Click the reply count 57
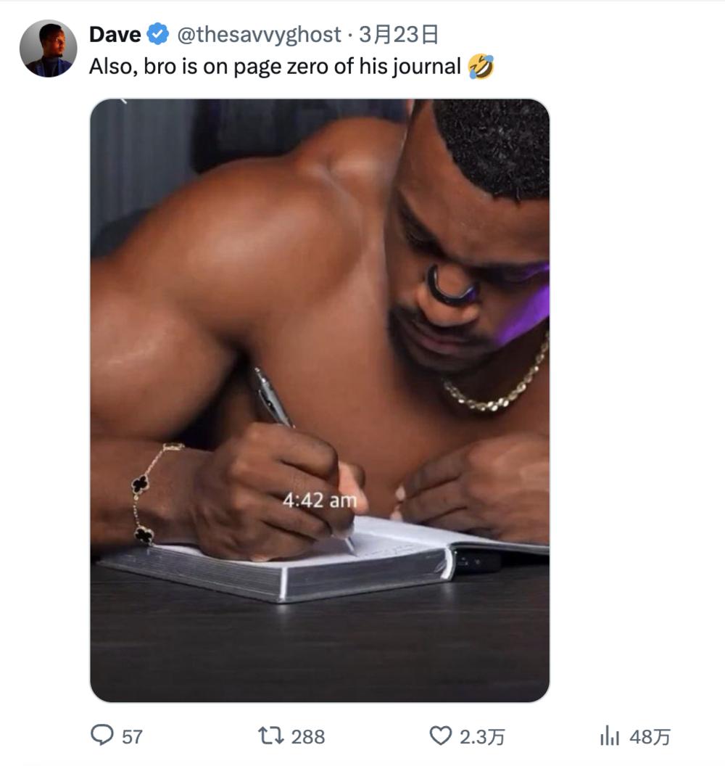The width and height of the screenshot is (725, 766). [x=132, y=737]
